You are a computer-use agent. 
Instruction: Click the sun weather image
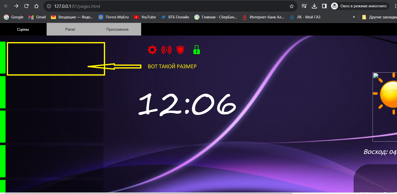pyautogui.click(x=385, y=107)
